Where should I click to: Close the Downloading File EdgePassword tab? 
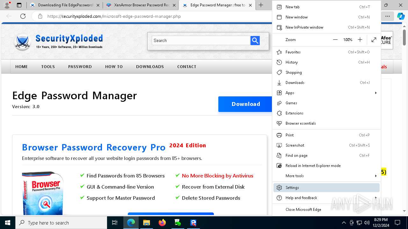[x=98, y=5]
